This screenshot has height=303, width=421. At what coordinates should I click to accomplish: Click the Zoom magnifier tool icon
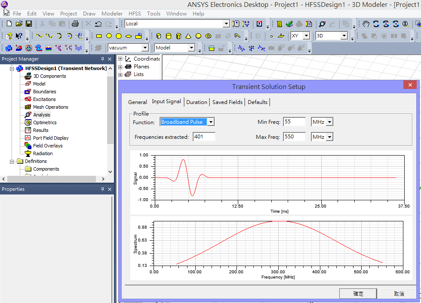coord(406,24)
